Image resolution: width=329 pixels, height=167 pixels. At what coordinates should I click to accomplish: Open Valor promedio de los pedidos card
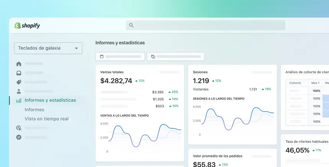(x=217, y=156)
